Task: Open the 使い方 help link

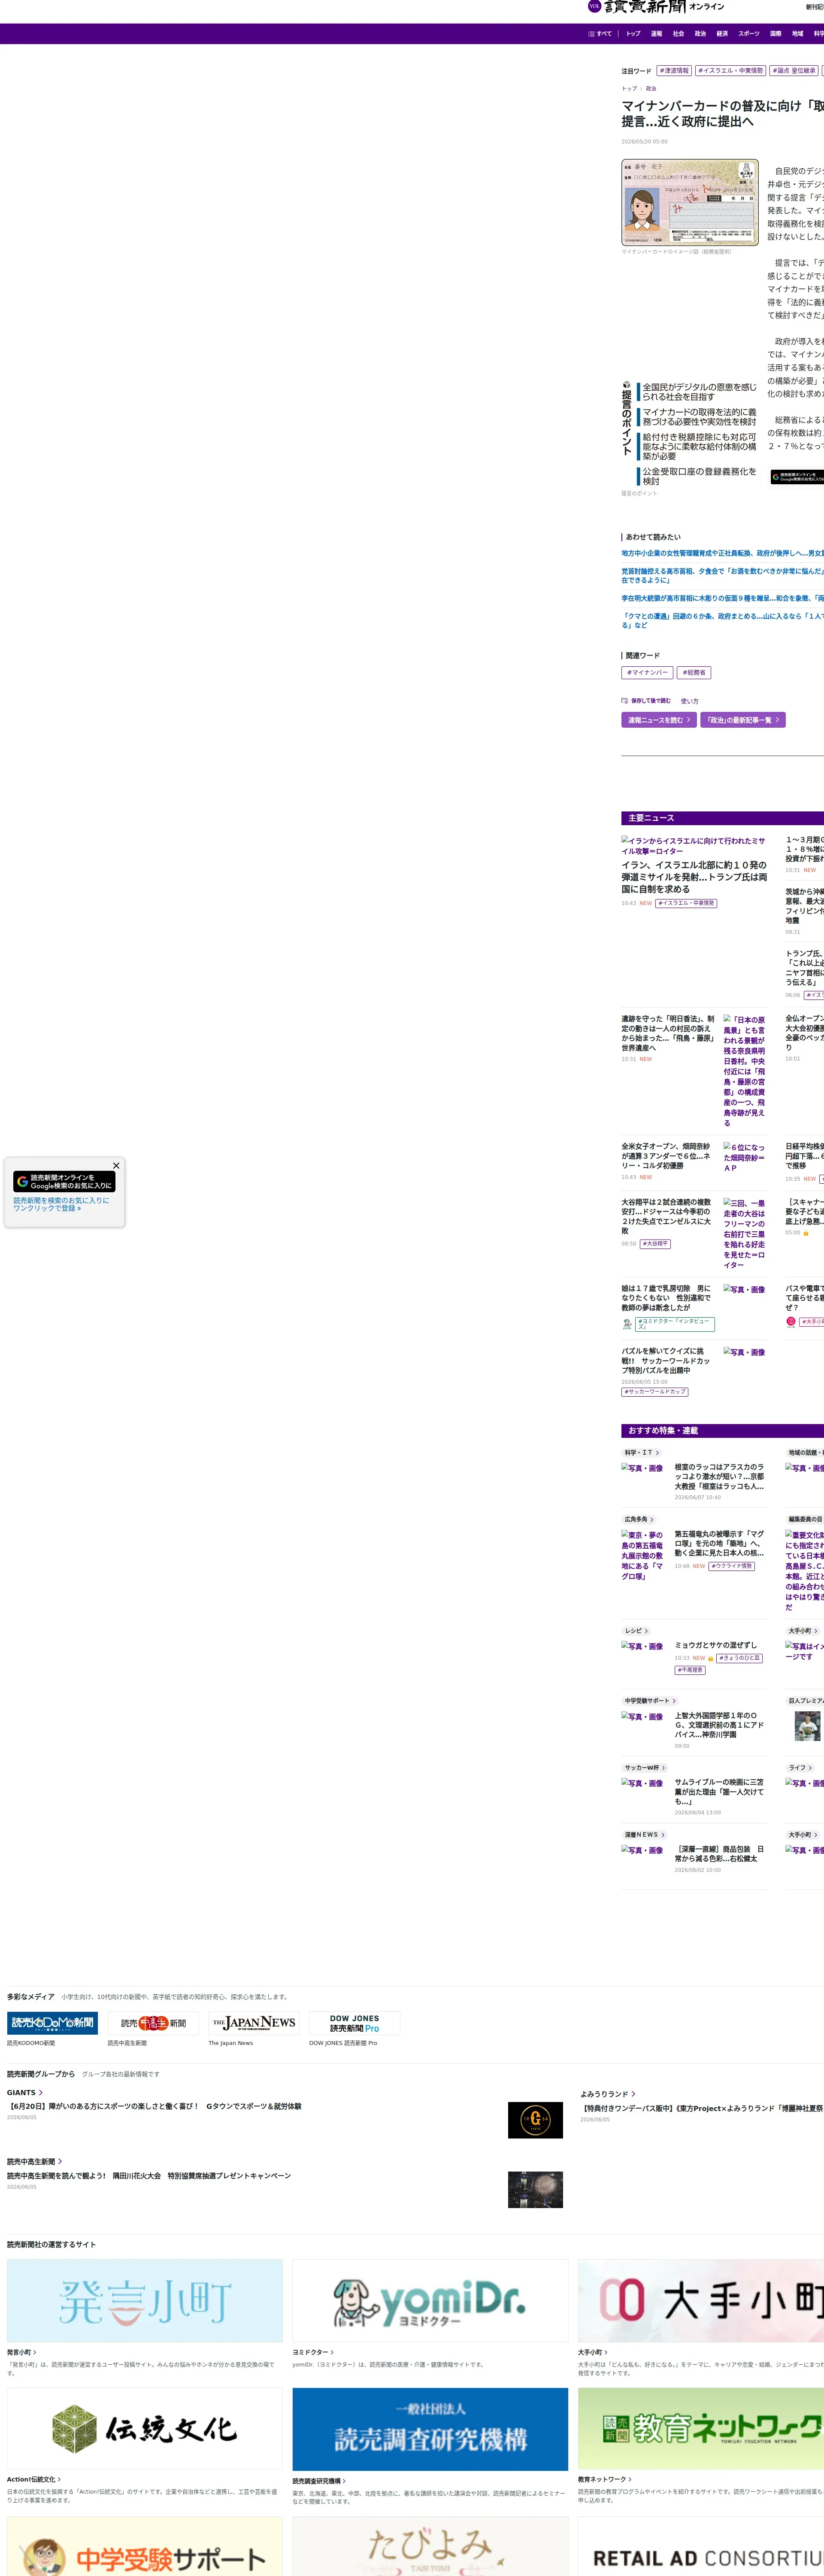Action: pyautogui.click(x=690, y=701)
